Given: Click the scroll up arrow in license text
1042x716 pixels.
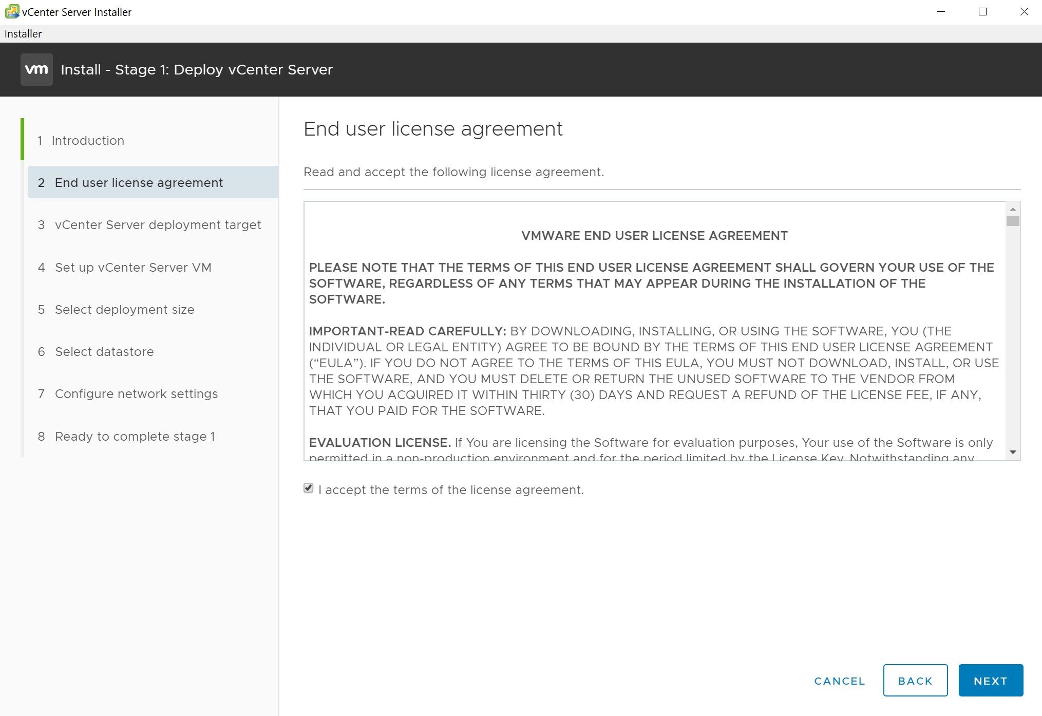Looking at the screenshot, I should 1013,210.
